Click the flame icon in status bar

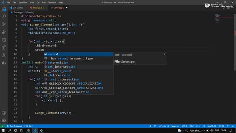tap(150, 126)
